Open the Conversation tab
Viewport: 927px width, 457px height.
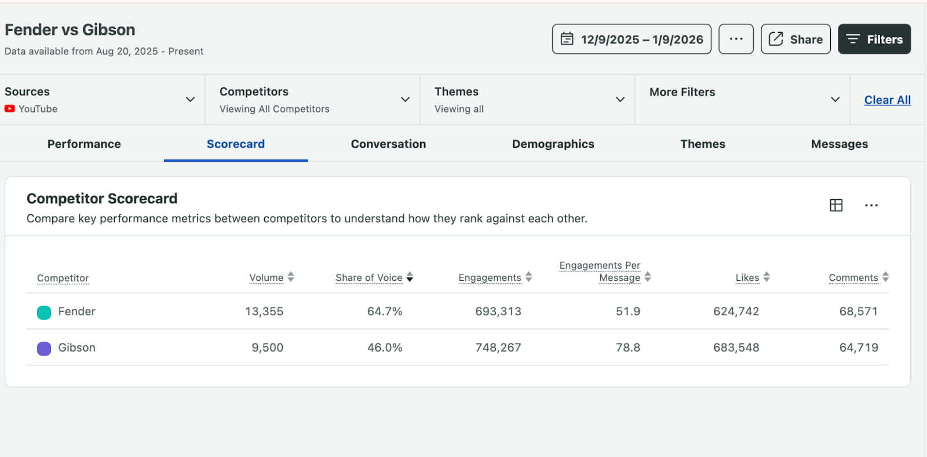388,144
